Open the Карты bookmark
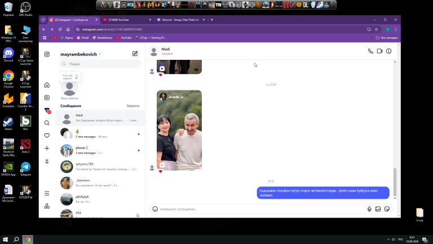Screen dimensions: 433x244 coord(67,38)
